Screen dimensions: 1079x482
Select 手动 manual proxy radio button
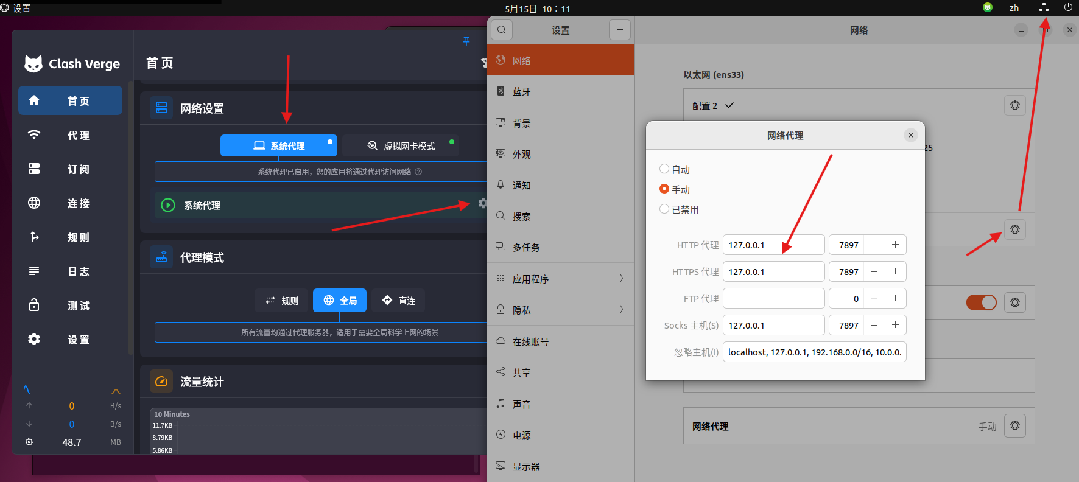click(x=664, y=189)
